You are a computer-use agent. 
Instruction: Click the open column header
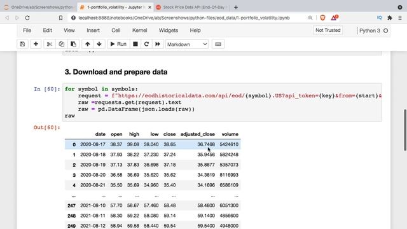click(116, 134)
